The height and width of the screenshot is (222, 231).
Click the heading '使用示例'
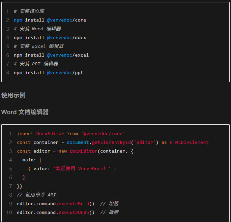13,95
